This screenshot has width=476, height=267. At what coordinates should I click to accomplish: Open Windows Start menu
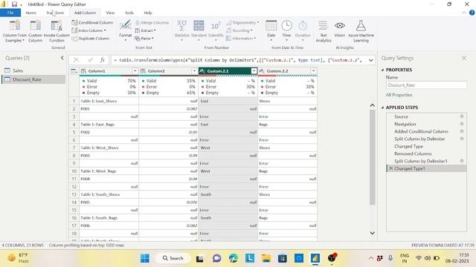click(145, 258)
